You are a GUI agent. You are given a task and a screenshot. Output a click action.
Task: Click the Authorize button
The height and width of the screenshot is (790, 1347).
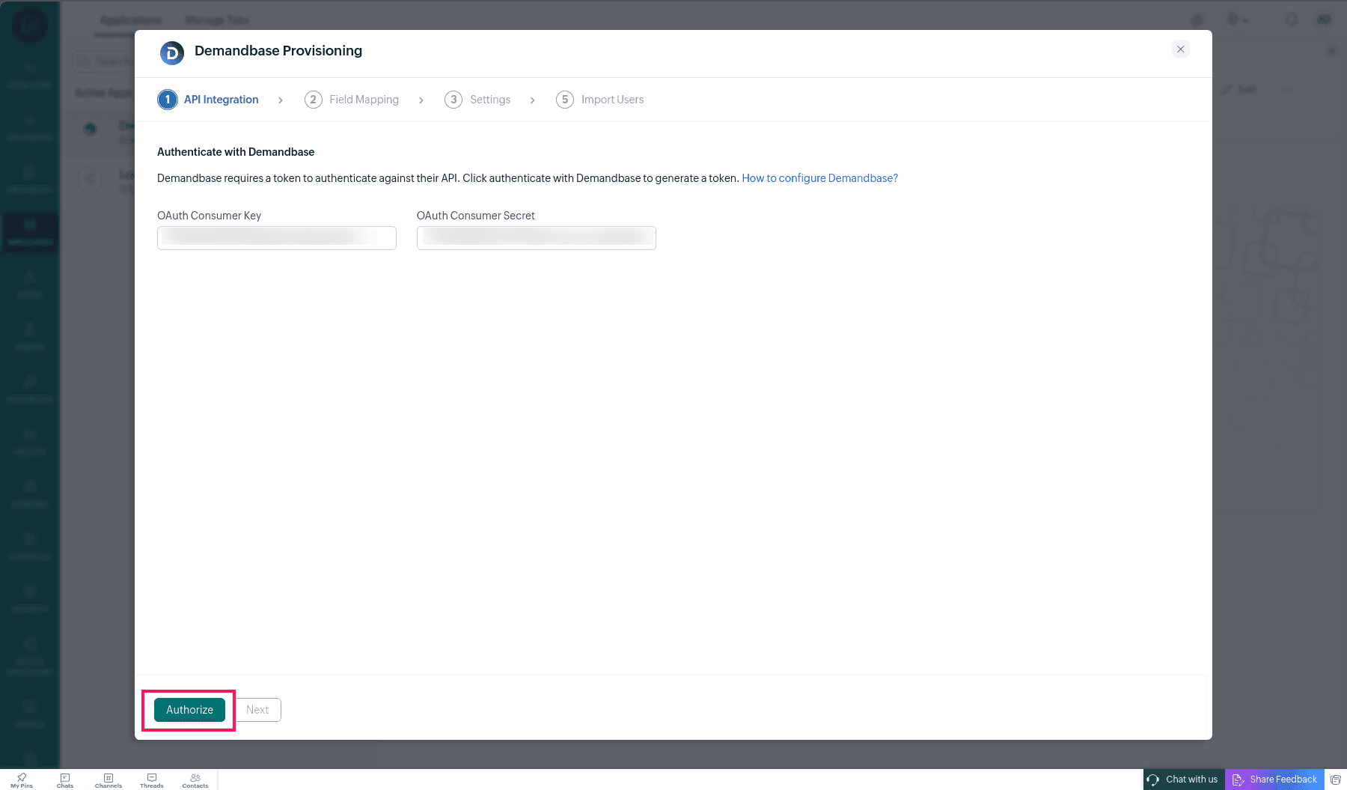[189, 710]
